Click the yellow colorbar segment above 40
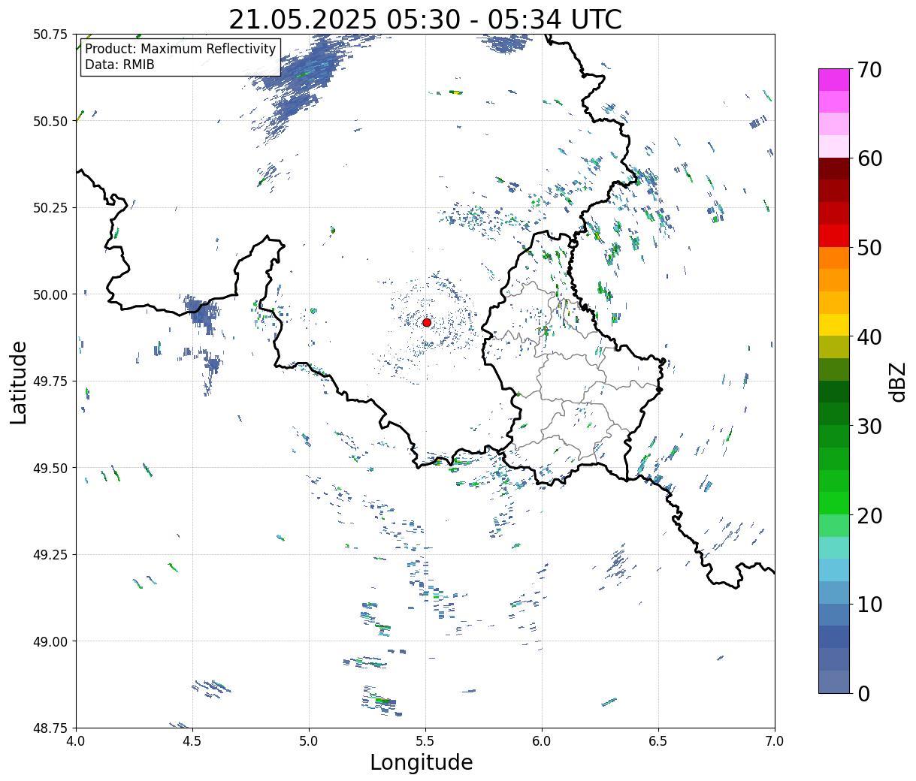The width and height of the screenshot is (916, 781). pos(834,324)
